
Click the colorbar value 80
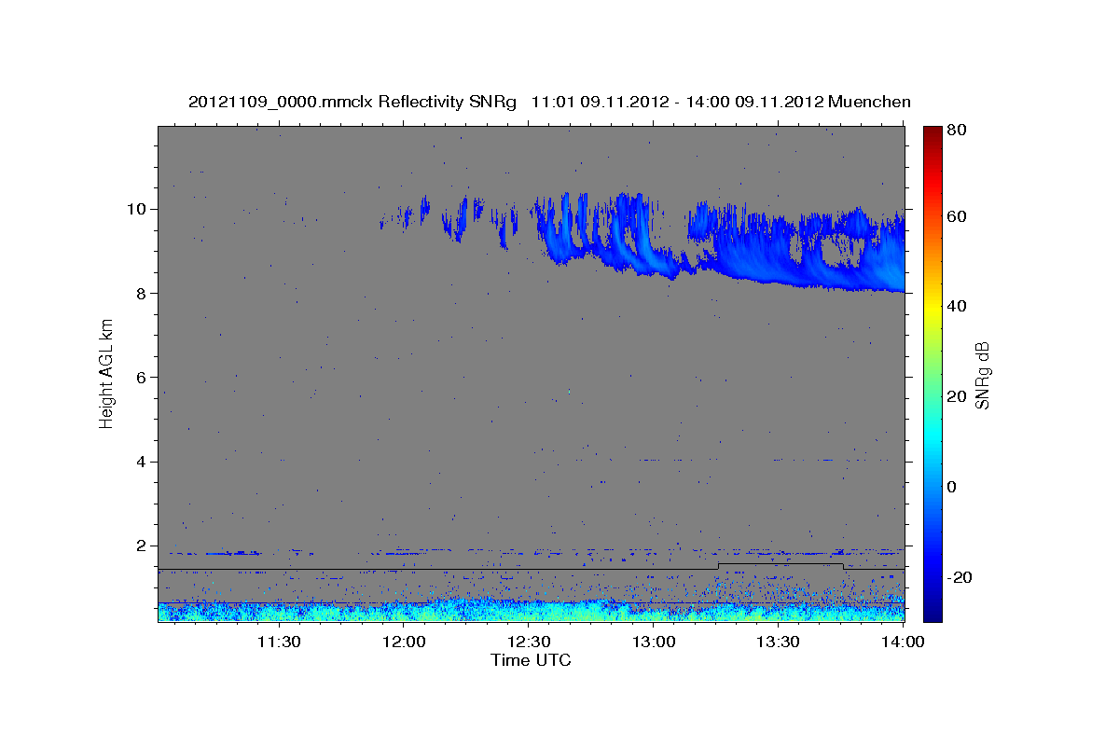click(958, 131)
